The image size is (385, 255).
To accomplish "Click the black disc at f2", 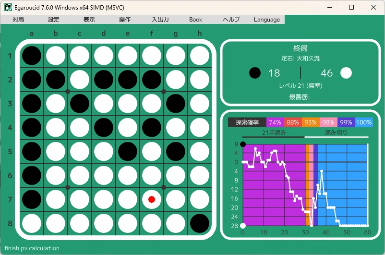I will [x=152, y=80].
